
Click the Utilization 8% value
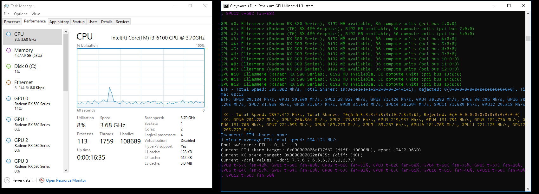[81, 125]
